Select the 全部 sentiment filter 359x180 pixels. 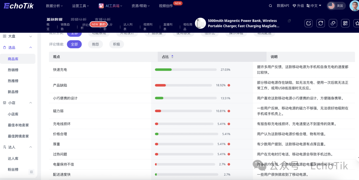point(74,44)
